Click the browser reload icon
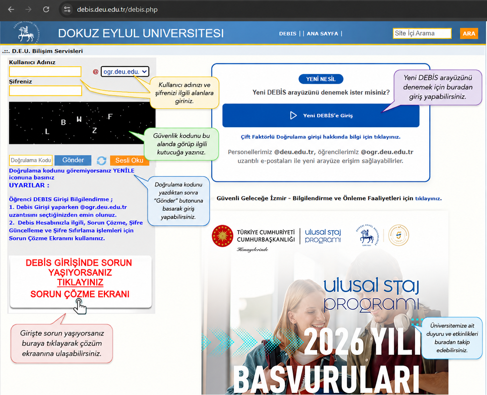 pos(46,9)
